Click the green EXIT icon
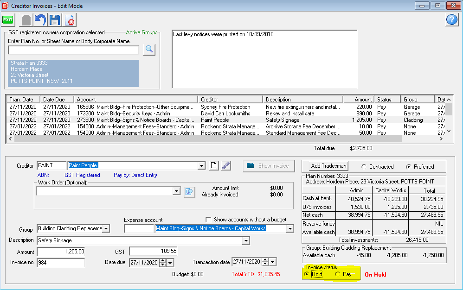 [8, 20]
